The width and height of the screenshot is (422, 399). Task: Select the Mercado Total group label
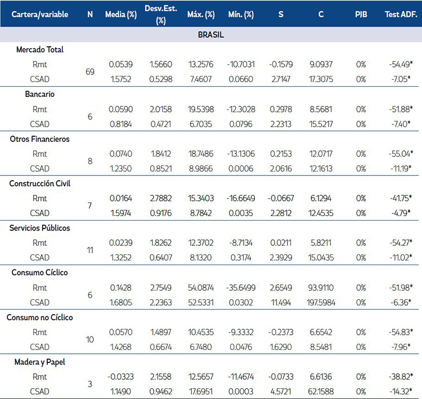pos(40,50)
